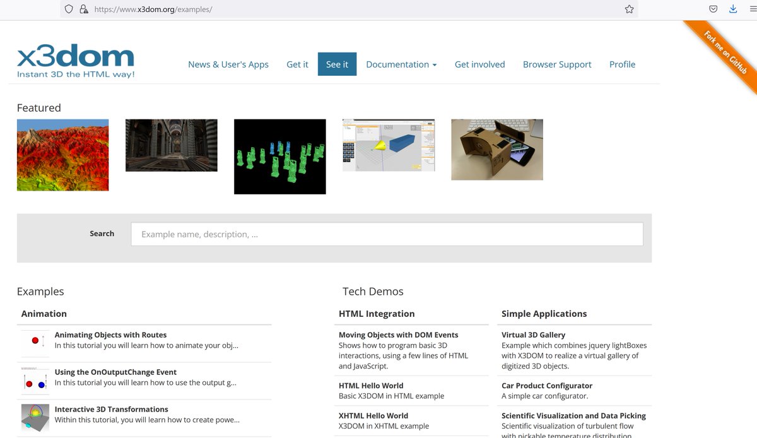Screen dimensions: 757x438
Task: Bookmark this page with the star icon
Action: 629,9
